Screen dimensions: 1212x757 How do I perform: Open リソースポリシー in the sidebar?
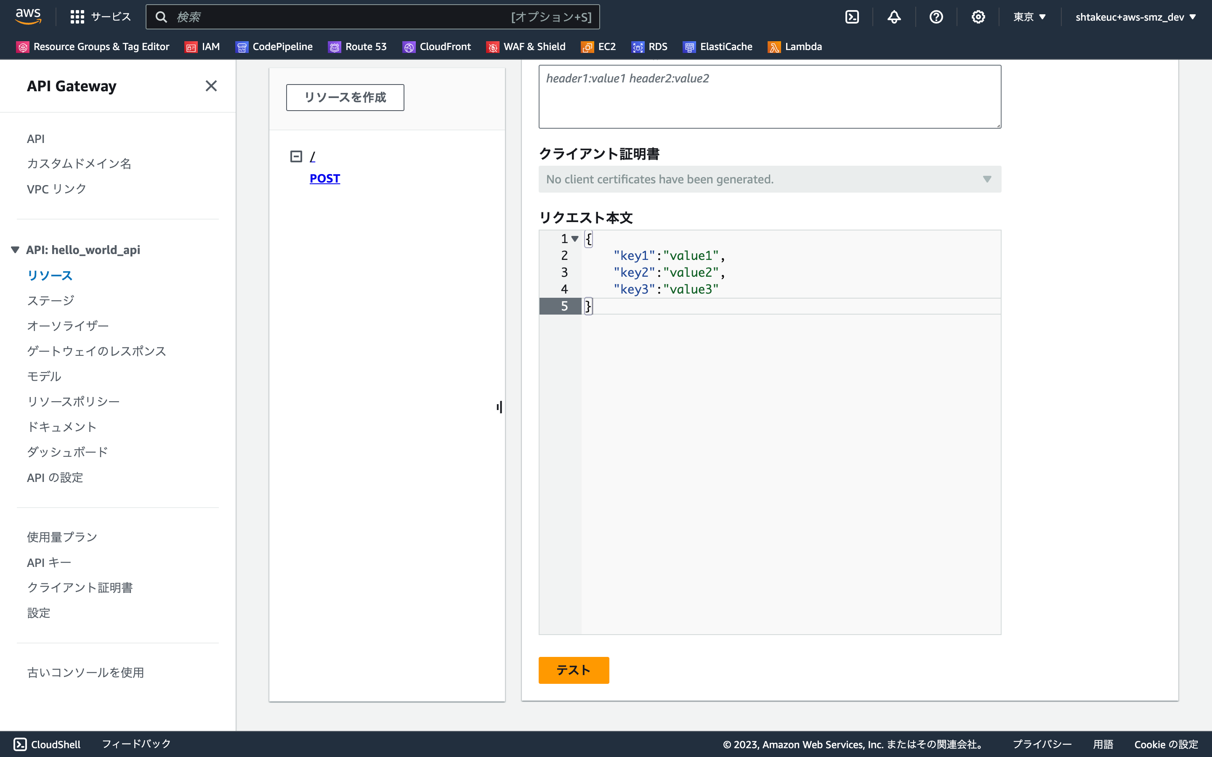coord(74,402)
